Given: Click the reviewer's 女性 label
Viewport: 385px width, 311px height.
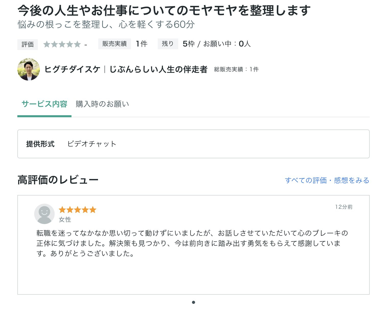Looking at the screenshot, I should click(x=65, y=219).
